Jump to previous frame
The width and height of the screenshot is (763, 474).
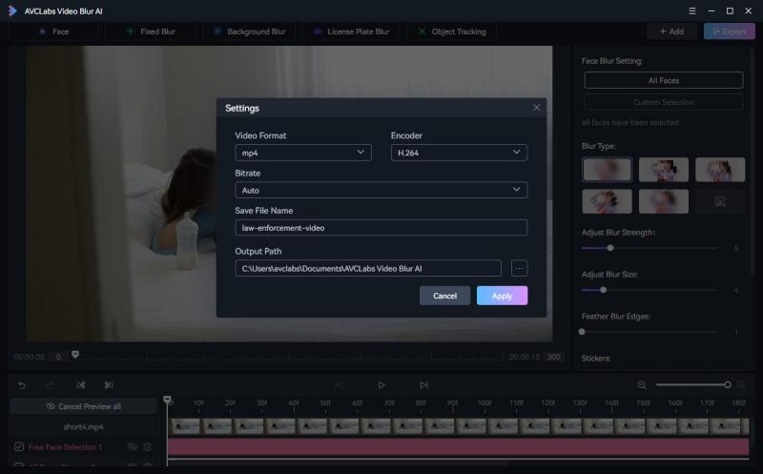point(340,385)
